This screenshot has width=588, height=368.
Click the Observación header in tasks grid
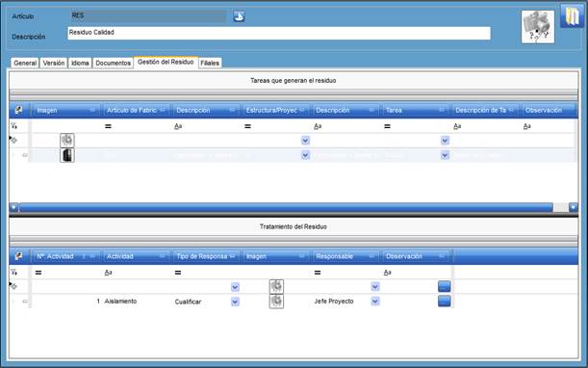[x=550, y=110]
